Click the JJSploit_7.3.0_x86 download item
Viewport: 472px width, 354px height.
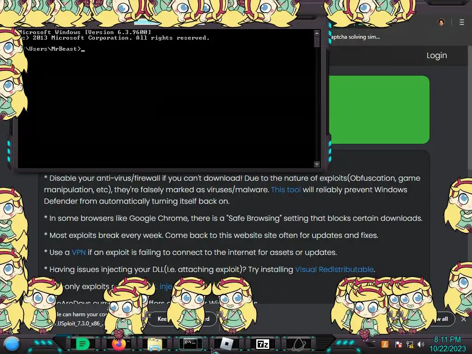[81, 324]
